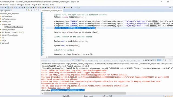Open the Display Selected Console dropdown
This screenshot has height=97, width=173.
coord(167,60)
